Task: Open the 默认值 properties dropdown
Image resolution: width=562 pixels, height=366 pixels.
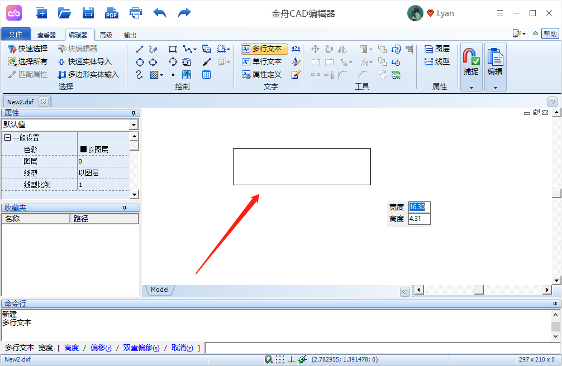Action: point(134,124)
